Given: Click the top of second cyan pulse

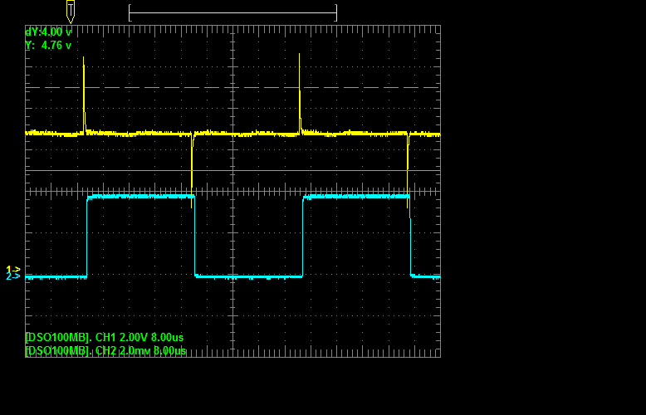Looking at the screenshot, I should 357,197.
